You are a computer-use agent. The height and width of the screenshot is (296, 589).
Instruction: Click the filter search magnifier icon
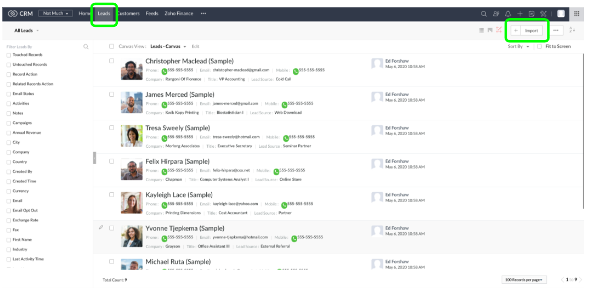[x=86, y=47]
